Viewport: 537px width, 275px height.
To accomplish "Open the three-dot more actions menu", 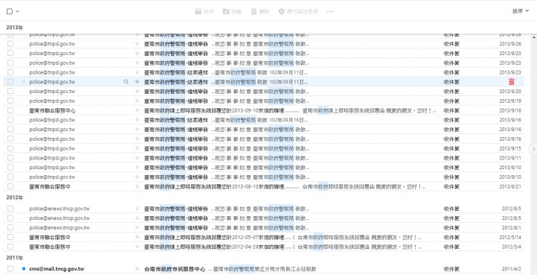I will [330, 11].
